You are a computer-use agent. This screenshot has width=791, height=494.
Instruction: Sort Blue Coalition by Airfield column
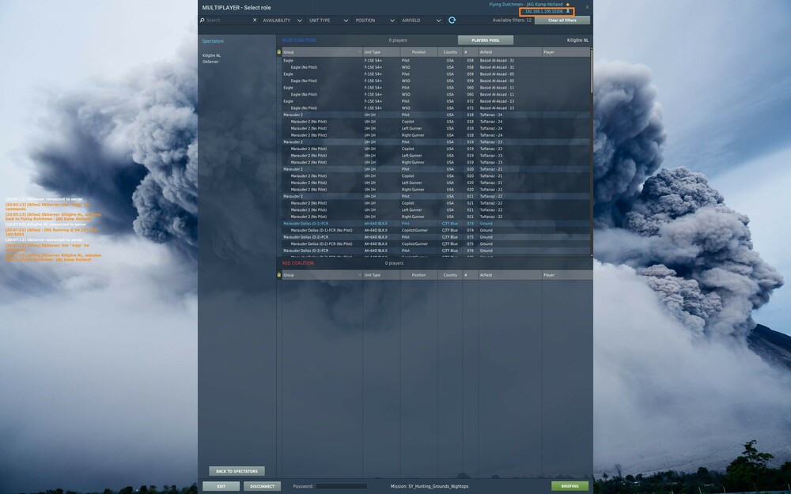[x=510, y=52]
